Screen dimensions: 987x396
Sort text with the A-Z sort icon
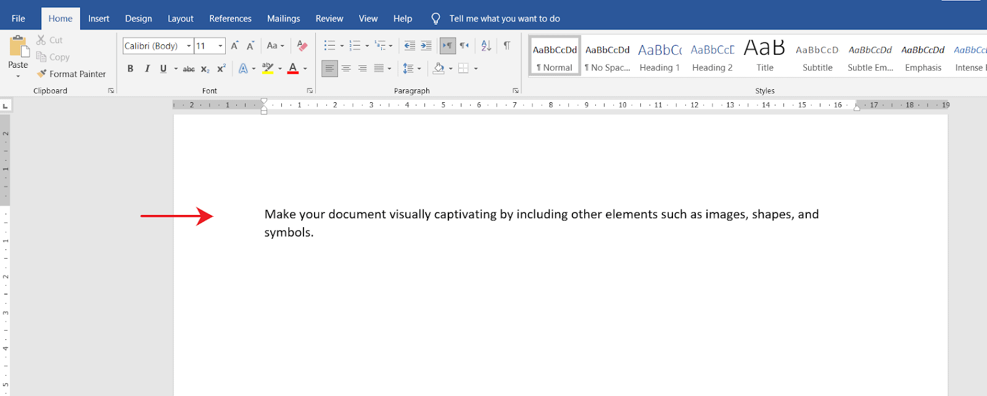[486, 46]
